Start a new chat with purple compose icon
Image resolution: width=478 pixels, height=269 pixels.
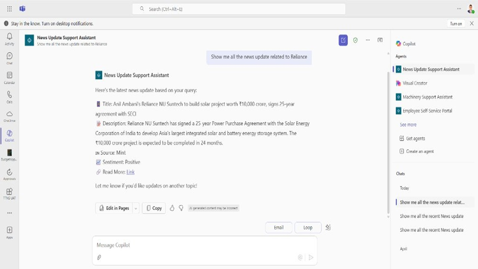(343, 40)
